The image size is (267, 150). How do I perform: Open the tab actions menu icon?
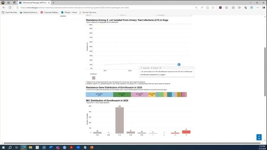pyautogui.click(x=15, y=3)
